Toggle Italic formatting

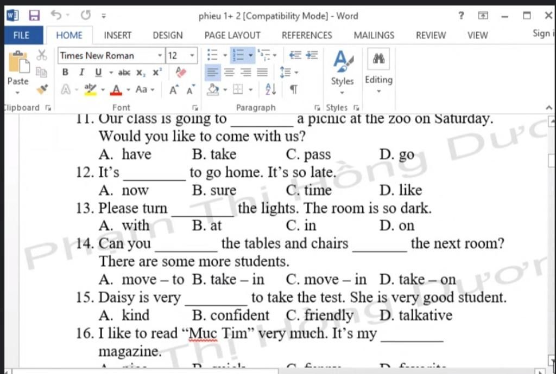pos(81,72)
